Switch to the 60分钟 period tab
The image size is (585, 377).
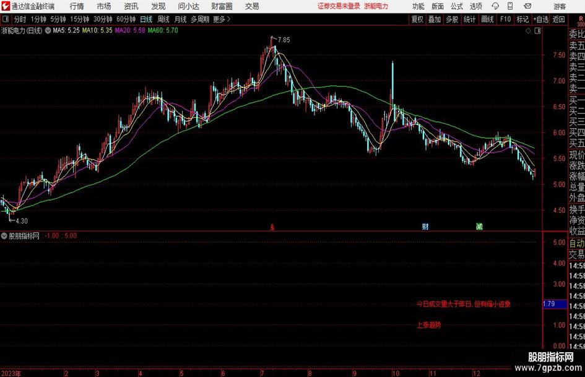126,19
